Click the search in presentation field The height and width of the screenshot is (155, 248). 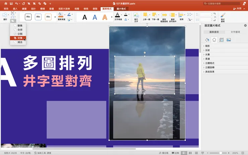tap(222, 3)
